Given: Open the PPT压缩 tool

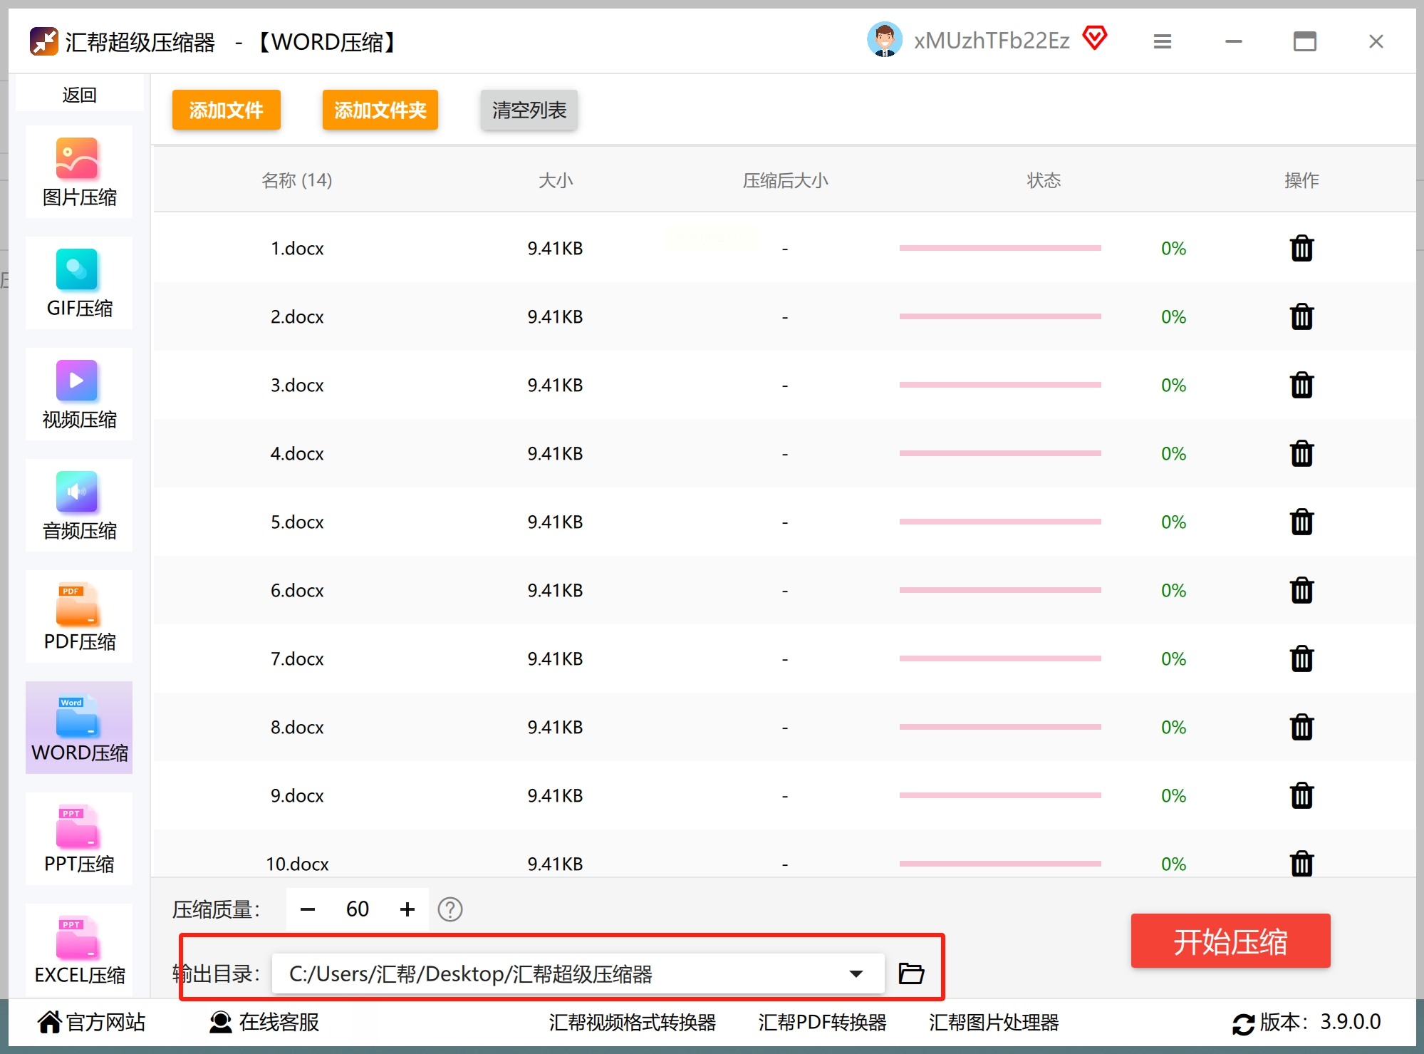Looking at the screenshot, I should [78, 839].
